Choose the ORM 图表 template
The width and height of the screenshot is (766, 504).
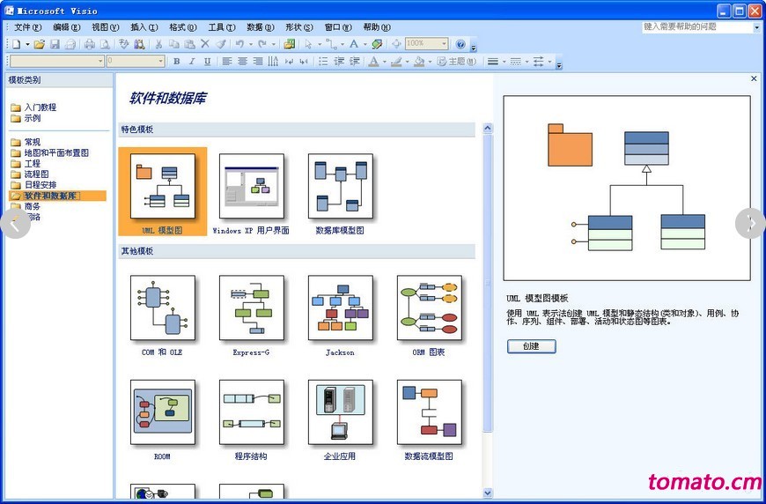[429, 315]
